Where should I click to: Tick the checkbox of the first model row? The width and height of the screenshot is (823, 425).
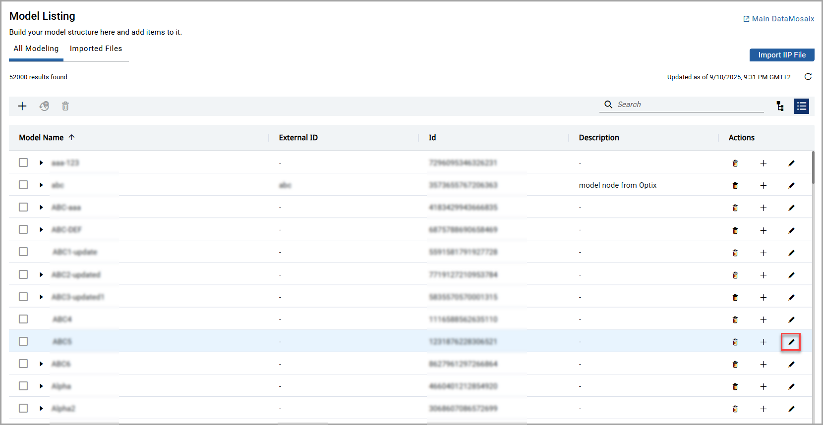(x=23, y=162)
